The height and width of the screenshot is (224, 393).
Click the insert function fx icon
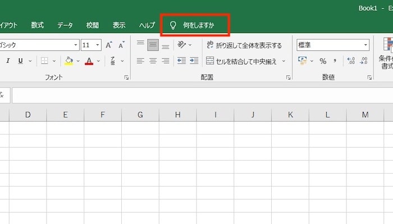2,95
